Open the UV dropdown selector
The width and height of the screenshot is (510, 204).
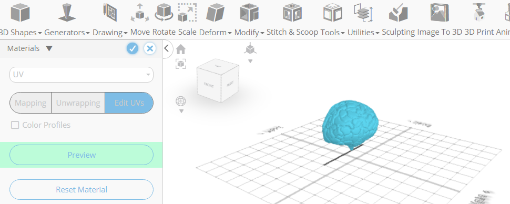pyautogui.click(x=81, y=75)
